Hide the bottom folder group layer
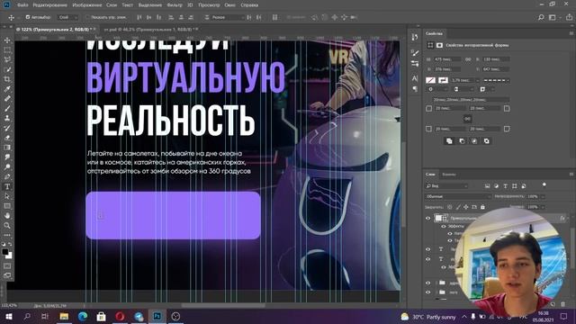Viewport: 576px width, 324px height. click(x=428, y=292)
